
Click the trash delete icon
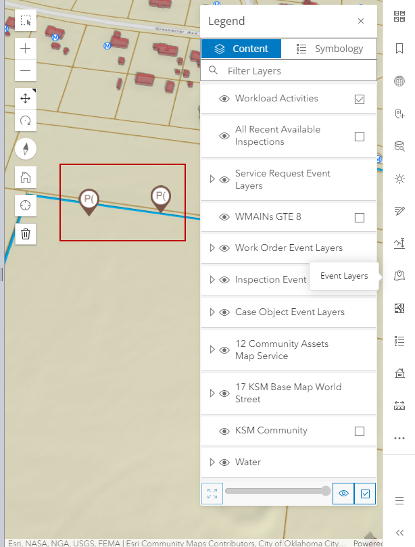pyautogui.click(x=26, y=234)
